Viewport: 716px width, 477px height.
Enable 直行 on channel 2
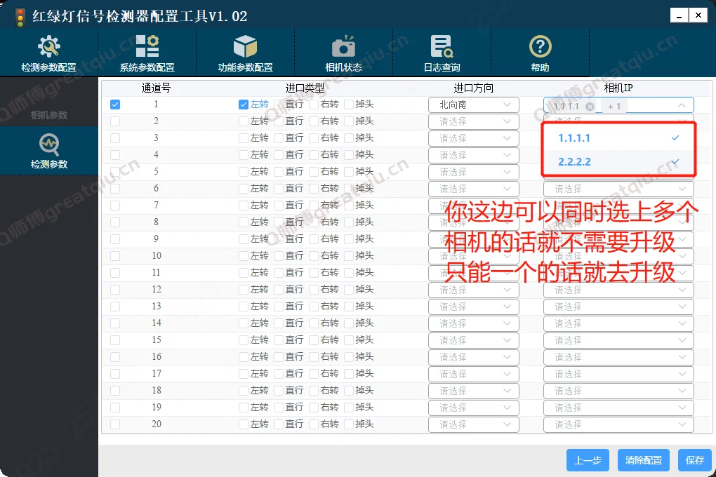[279, 121]
